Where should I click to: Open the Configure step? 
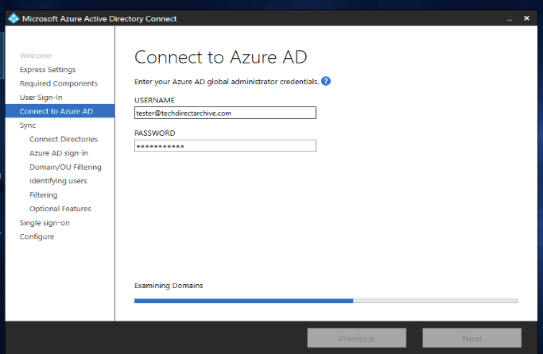click(x=37, y=237)
